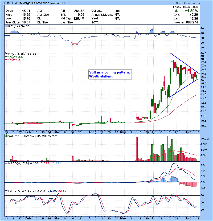Click the icon next to RSI(14) label
The height and width of the screenshot is (221, 213).
6,27
